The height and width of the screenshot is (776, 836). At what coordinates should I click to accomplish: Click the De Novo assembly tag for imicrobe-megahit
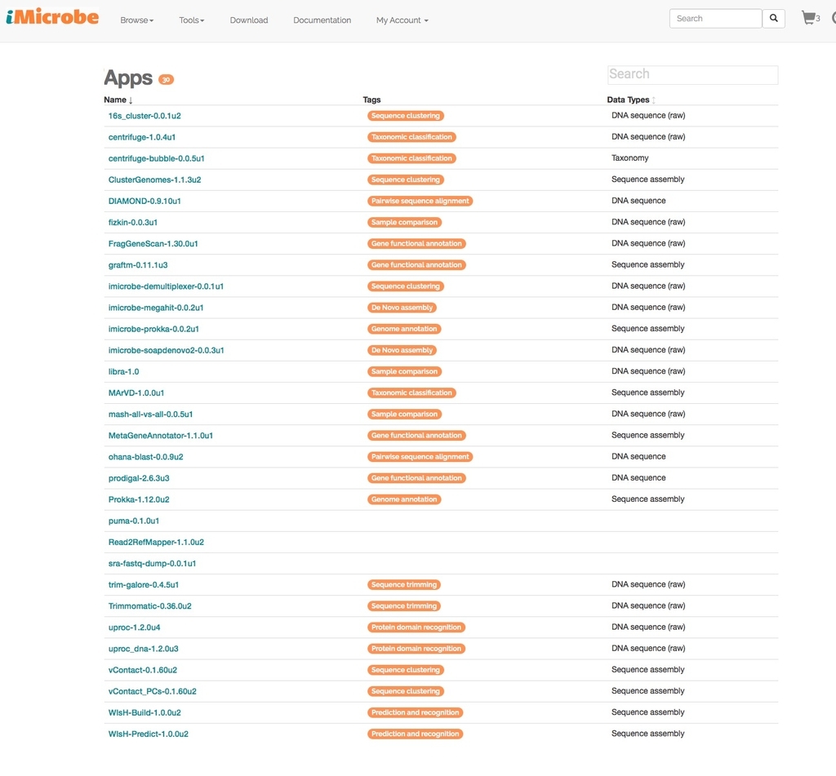pos(402,308)
